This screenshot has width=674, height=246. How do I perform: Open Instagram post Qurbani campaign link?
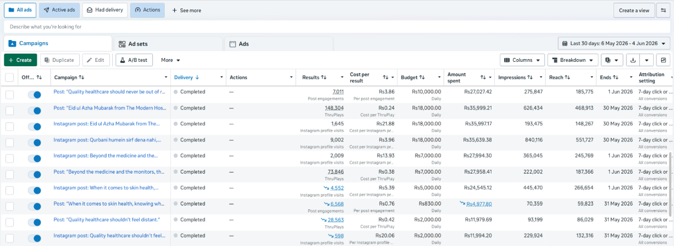(x=107, y=140)
